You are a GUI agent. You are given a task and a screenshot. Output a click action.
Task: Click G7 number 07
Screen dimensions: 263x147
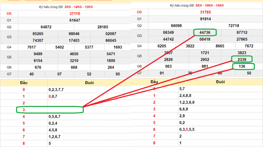(60, 74)
